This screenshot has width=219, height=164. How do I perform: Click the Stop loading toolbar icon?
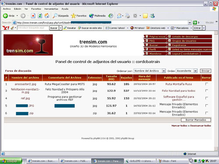(x=33, y=16)
